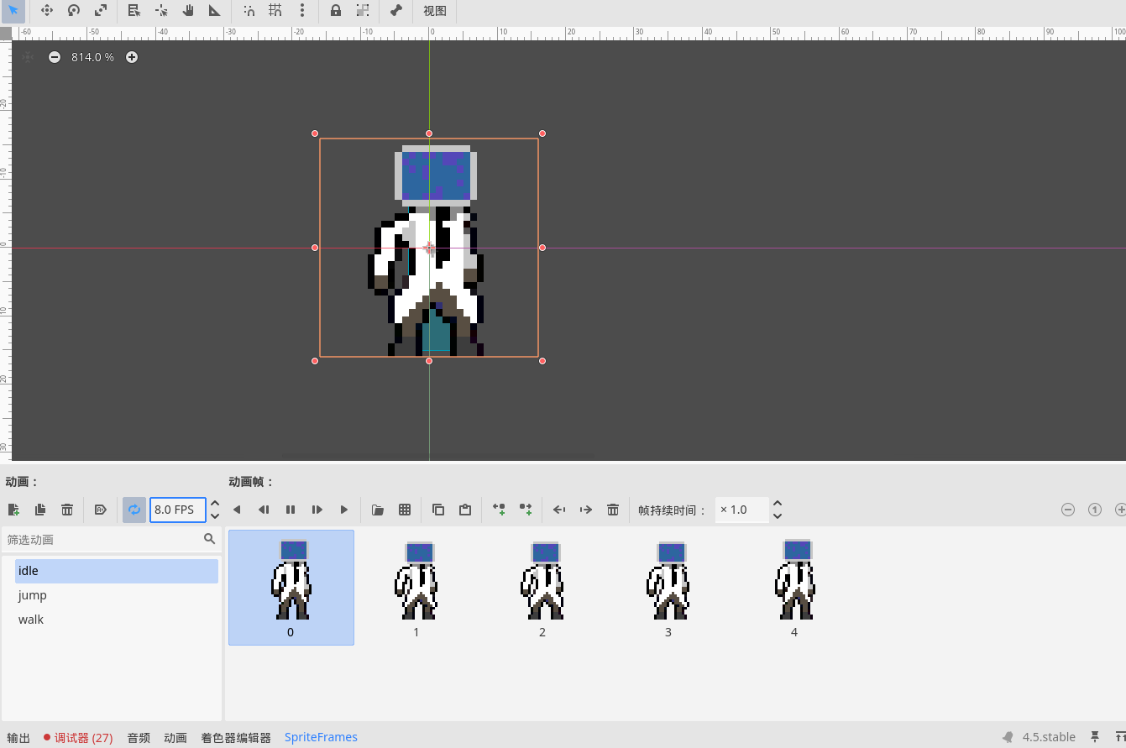Toggle animation looping button
Screen dimensions: 1126x748
134,510
